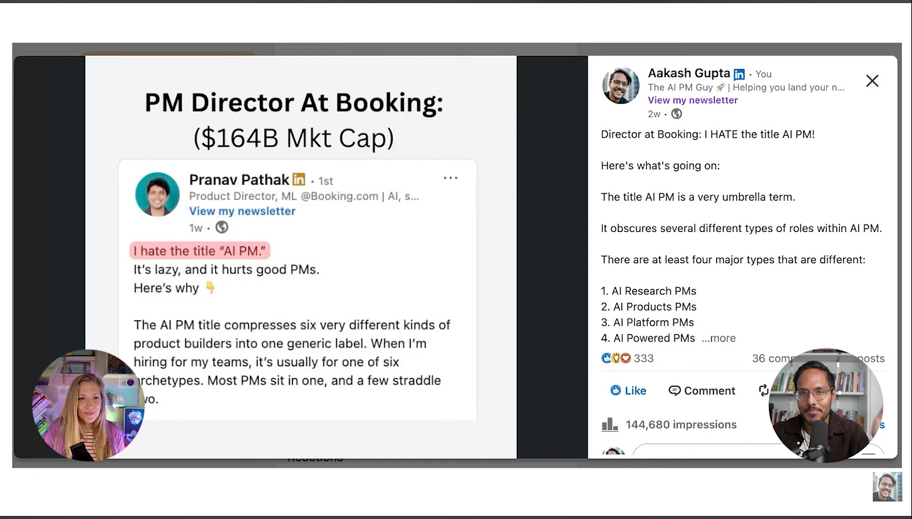
Task: Click Aakash Gupta author name
Action: tap(689, 73)
